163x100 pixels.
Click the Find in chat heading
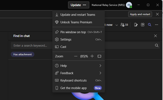tap(21, 36)
